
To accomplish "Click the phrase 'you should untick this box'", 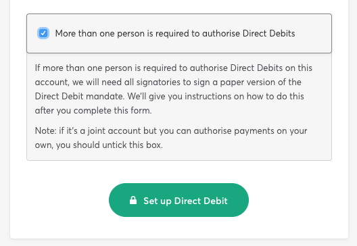I will point(110,145).
